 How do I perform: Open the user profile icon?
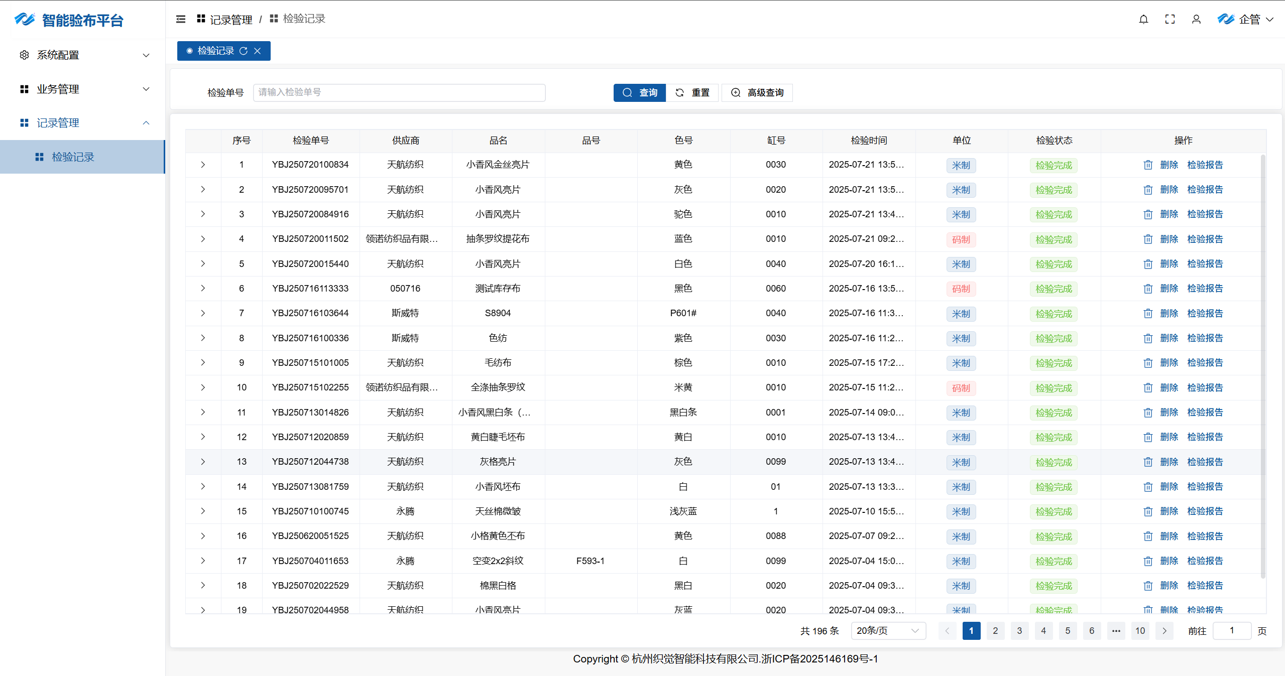point(1196,19)
